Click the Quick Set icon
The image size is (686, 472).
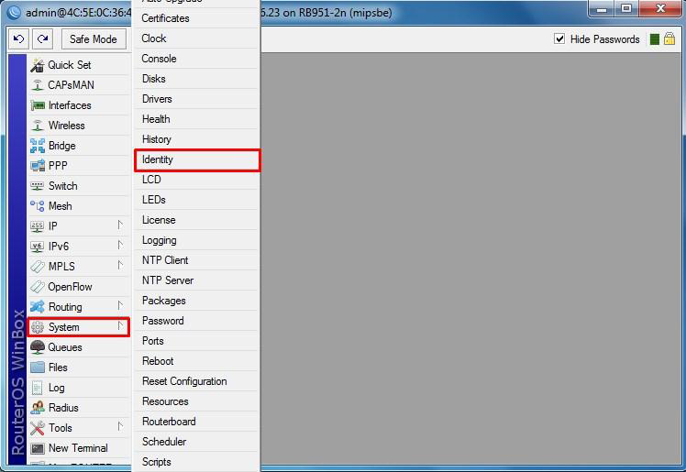coord(38,65)
